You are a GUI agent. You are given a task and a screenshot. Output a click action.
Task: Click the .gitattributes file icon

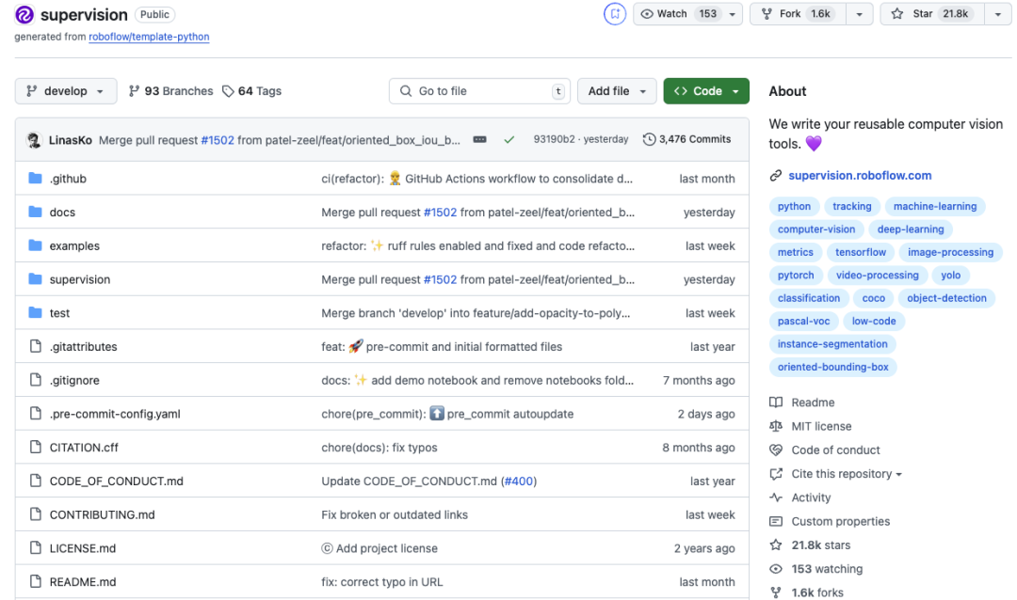pyautogui.click(x=36, y=346)
